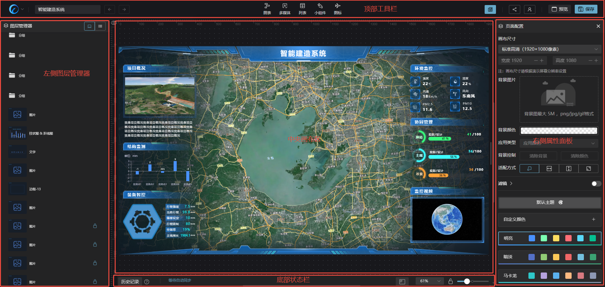
Task: Toggle lock on the first locked 图片 layer
Action: coord(95,226)
